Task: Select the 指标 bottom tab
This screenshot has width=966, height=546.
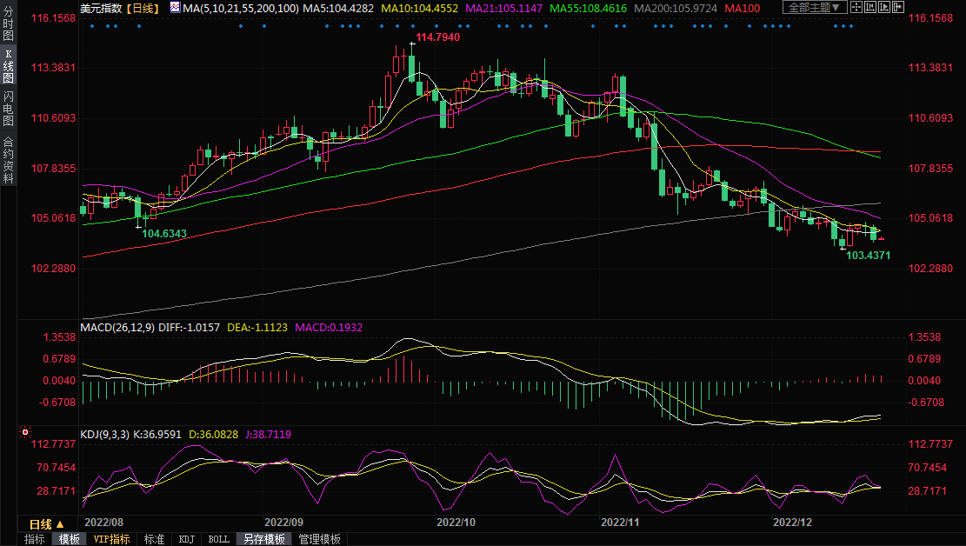Action: 35,539
